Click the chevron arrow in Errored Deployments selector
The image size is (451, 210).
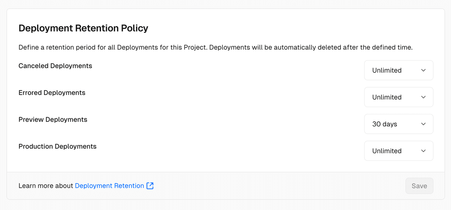(424, 97)
